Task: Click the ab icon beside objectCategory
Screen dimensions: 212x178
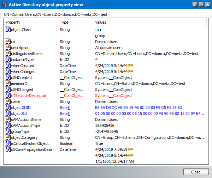Action: coord(8,137)
